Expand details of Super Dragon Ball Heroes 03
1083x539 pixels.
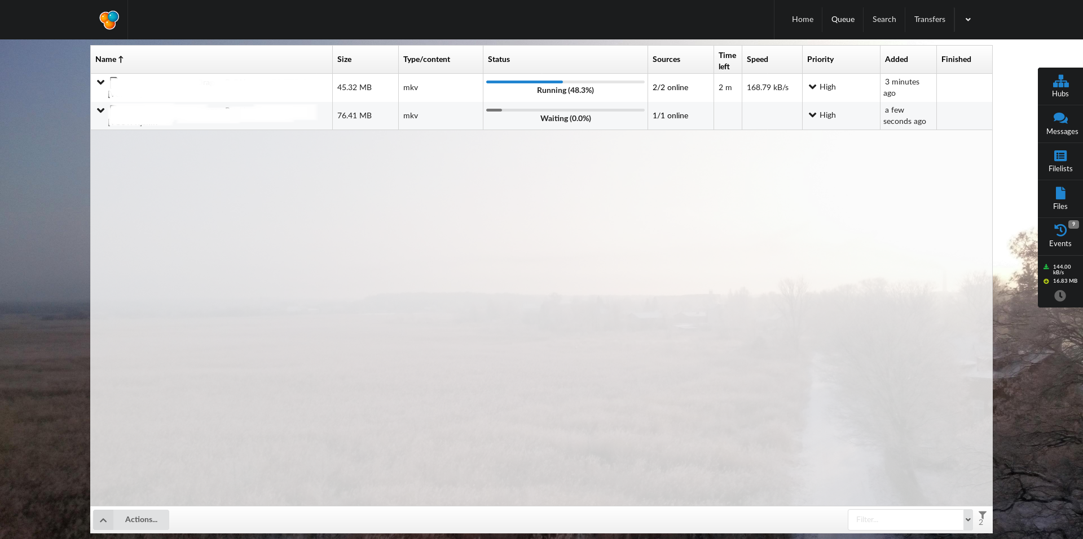tap(100, 110)
